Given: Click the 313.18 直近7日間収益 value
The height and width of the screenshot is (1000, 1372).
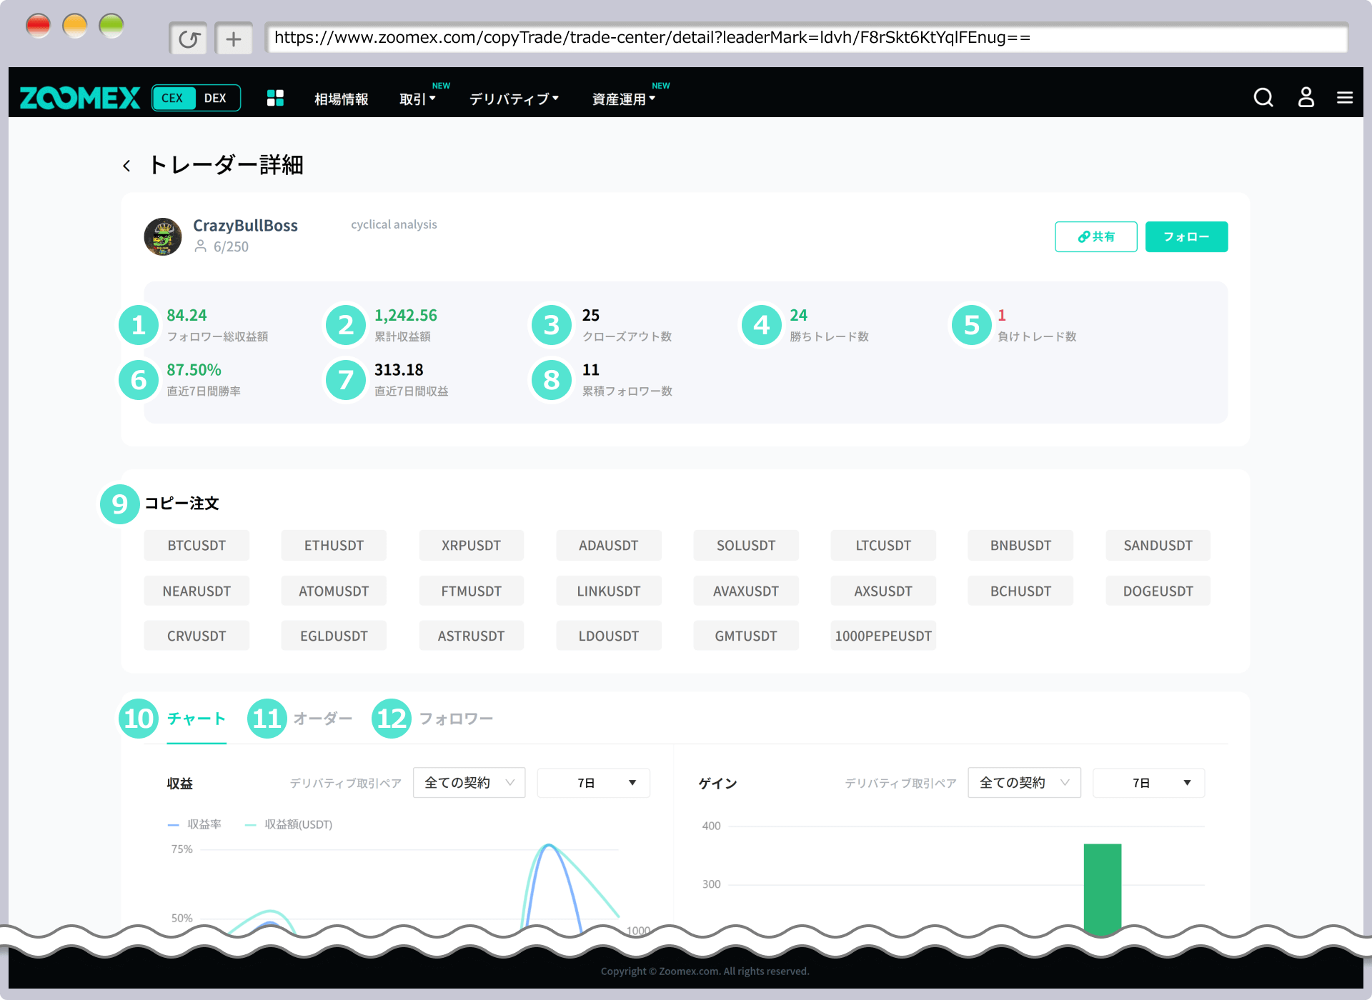Looking at the screenshot, I should point(399,370).
